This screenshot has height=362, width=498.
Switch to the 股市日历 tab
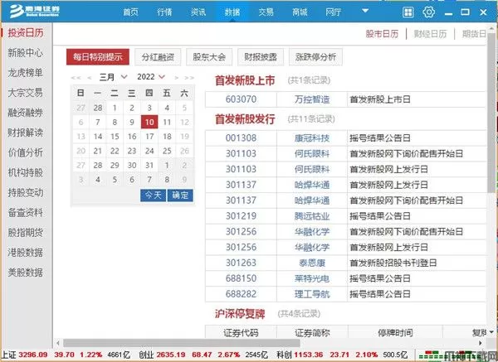(x=382, y=34)
